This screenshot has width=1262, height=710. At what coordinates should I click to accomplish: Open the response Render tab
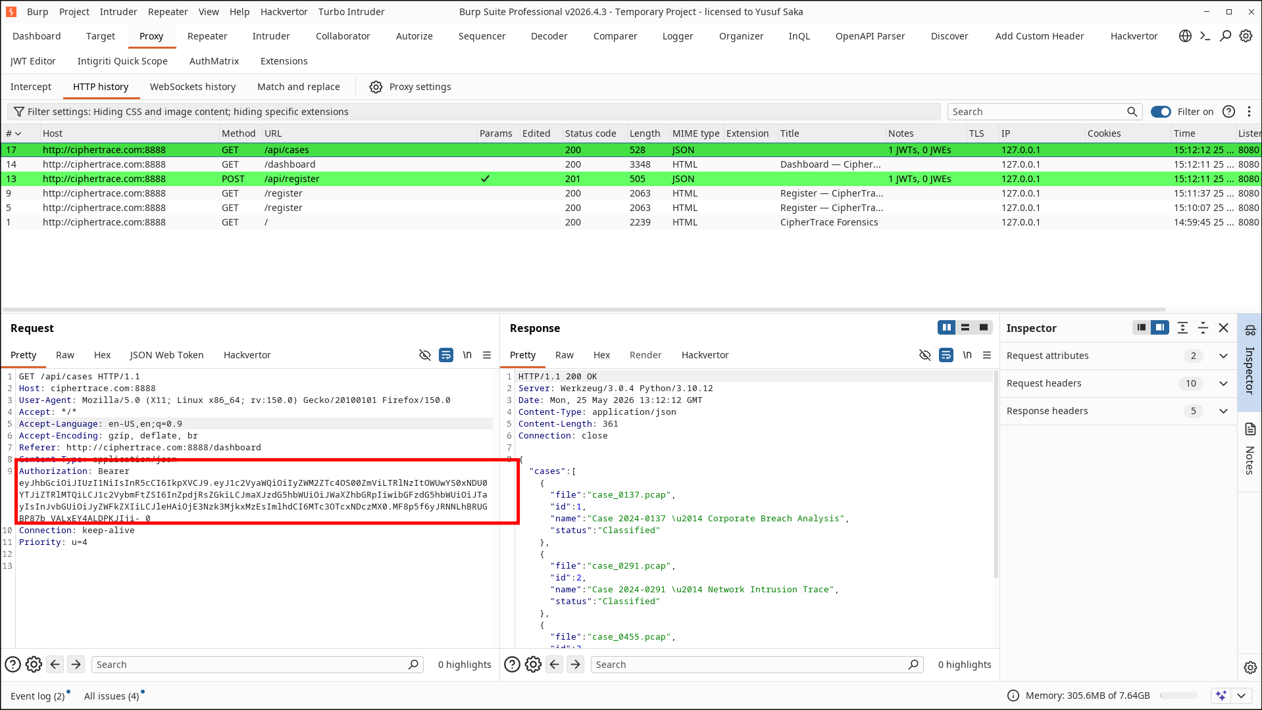(645, 355)
